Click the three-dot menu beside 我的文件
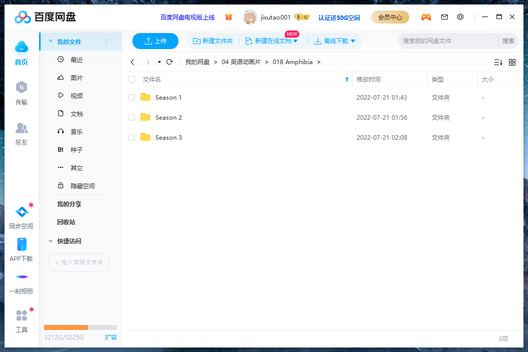Screen dimensions: 528x352 (x=106, y=42)
